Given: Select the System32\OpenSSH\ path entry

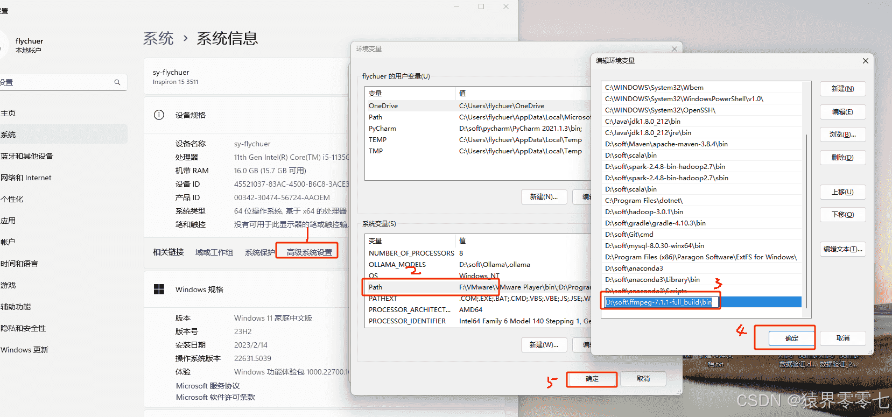Looking at the screenshot, I should [703, 110].
